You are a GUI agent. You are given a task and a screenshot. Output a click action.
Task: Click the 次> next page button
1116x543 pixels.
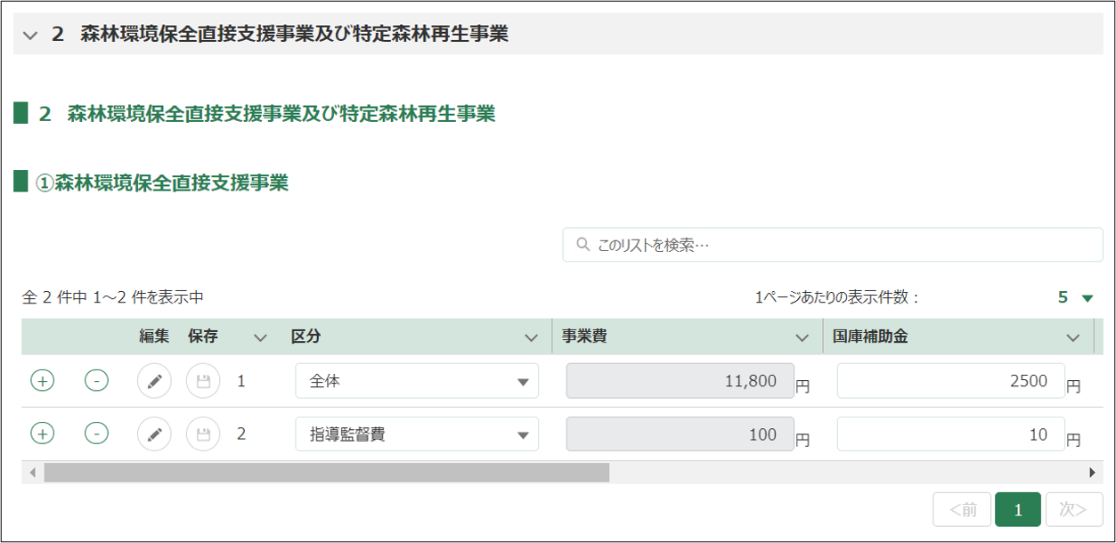click(x=1073, y=509)
